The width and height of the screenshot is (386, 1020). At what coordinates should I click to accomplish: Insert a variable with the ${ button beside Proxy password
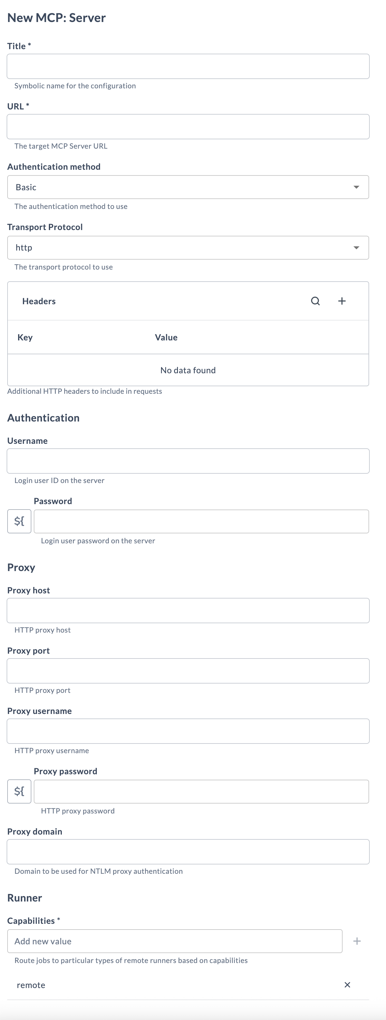(x=19, y=791)
